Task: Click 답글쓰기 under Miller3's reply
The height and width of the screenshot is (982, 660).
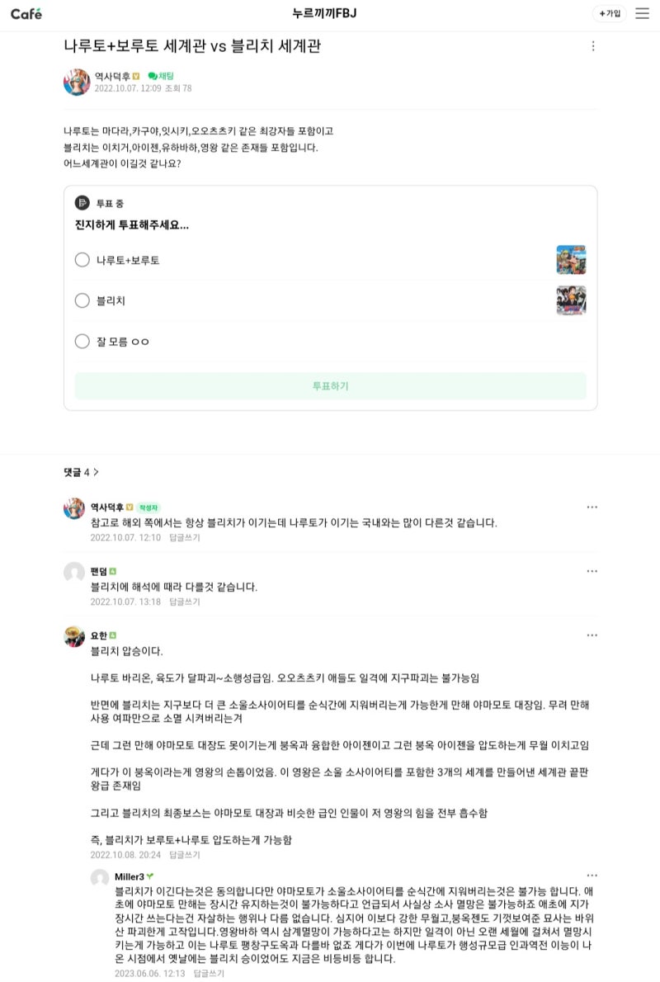Action: pyautogui.click(x=208, y=973)
